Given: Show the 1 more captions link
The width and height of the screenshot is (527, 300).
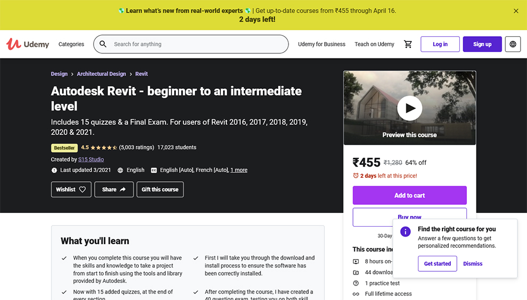Looking at the screenshot, I should coord(239,170).
